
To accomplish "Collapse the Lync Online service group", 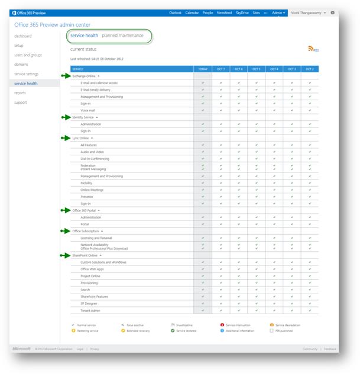I will coord(92,138).
